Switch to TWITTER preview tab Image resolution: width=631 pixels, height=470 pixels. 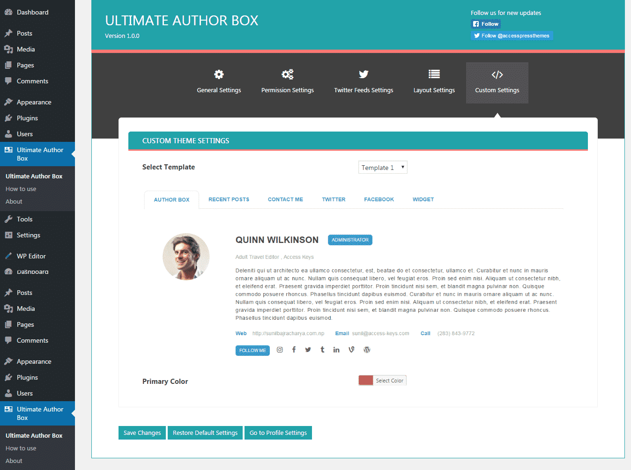pos(334,199)
